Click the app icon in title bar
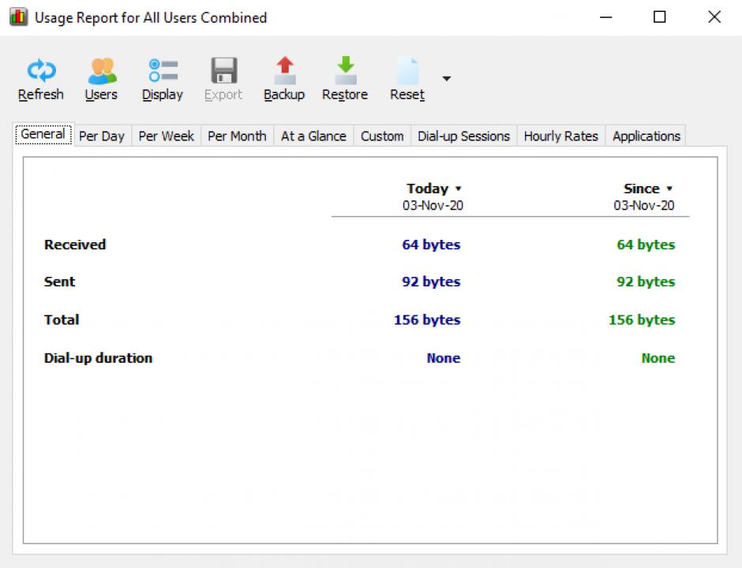The width and height of the screenshot is (742, 568). point(18,17)
